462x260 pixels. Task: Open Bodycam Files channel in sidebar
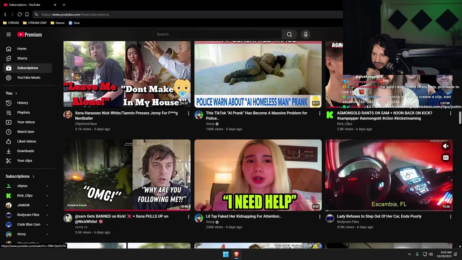point(27,215)
